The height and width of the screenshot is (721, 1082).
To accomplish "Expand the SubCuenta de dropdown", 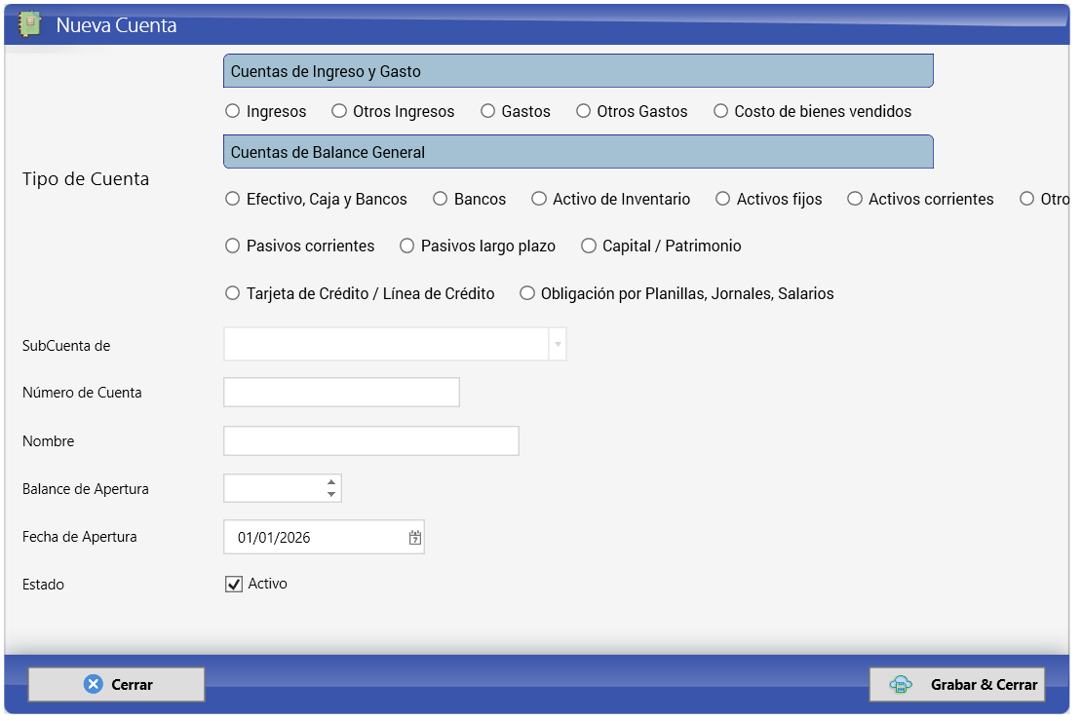I will click(558, 344).
